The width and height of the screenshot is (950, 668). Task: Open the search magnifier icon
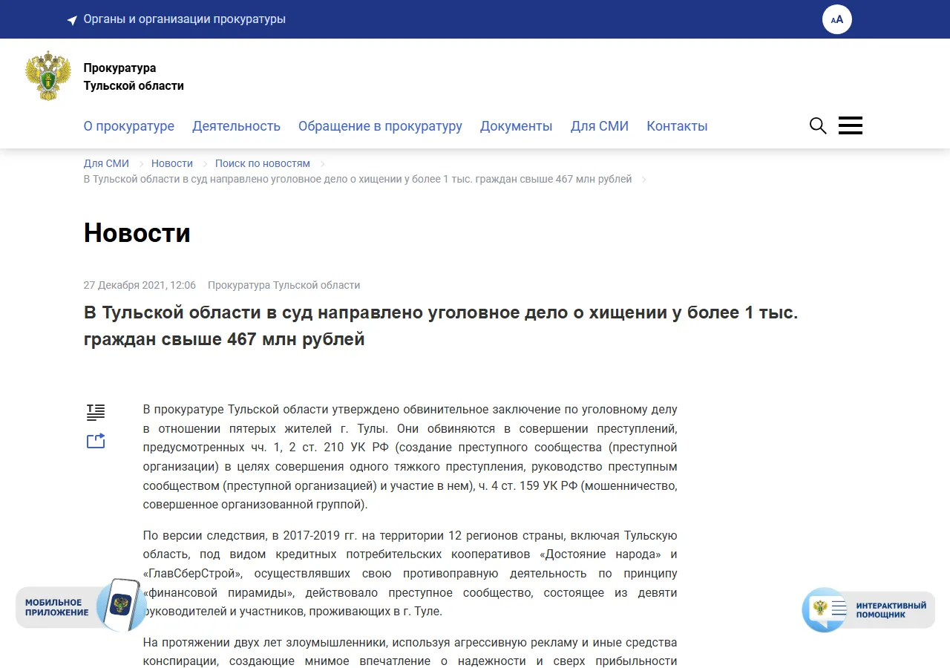(818, 125)
